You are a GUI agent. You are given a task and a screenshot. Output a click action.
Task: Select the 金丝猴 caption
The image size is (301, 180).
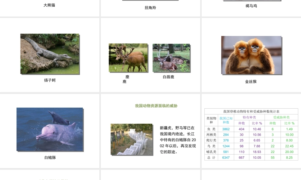251,82
